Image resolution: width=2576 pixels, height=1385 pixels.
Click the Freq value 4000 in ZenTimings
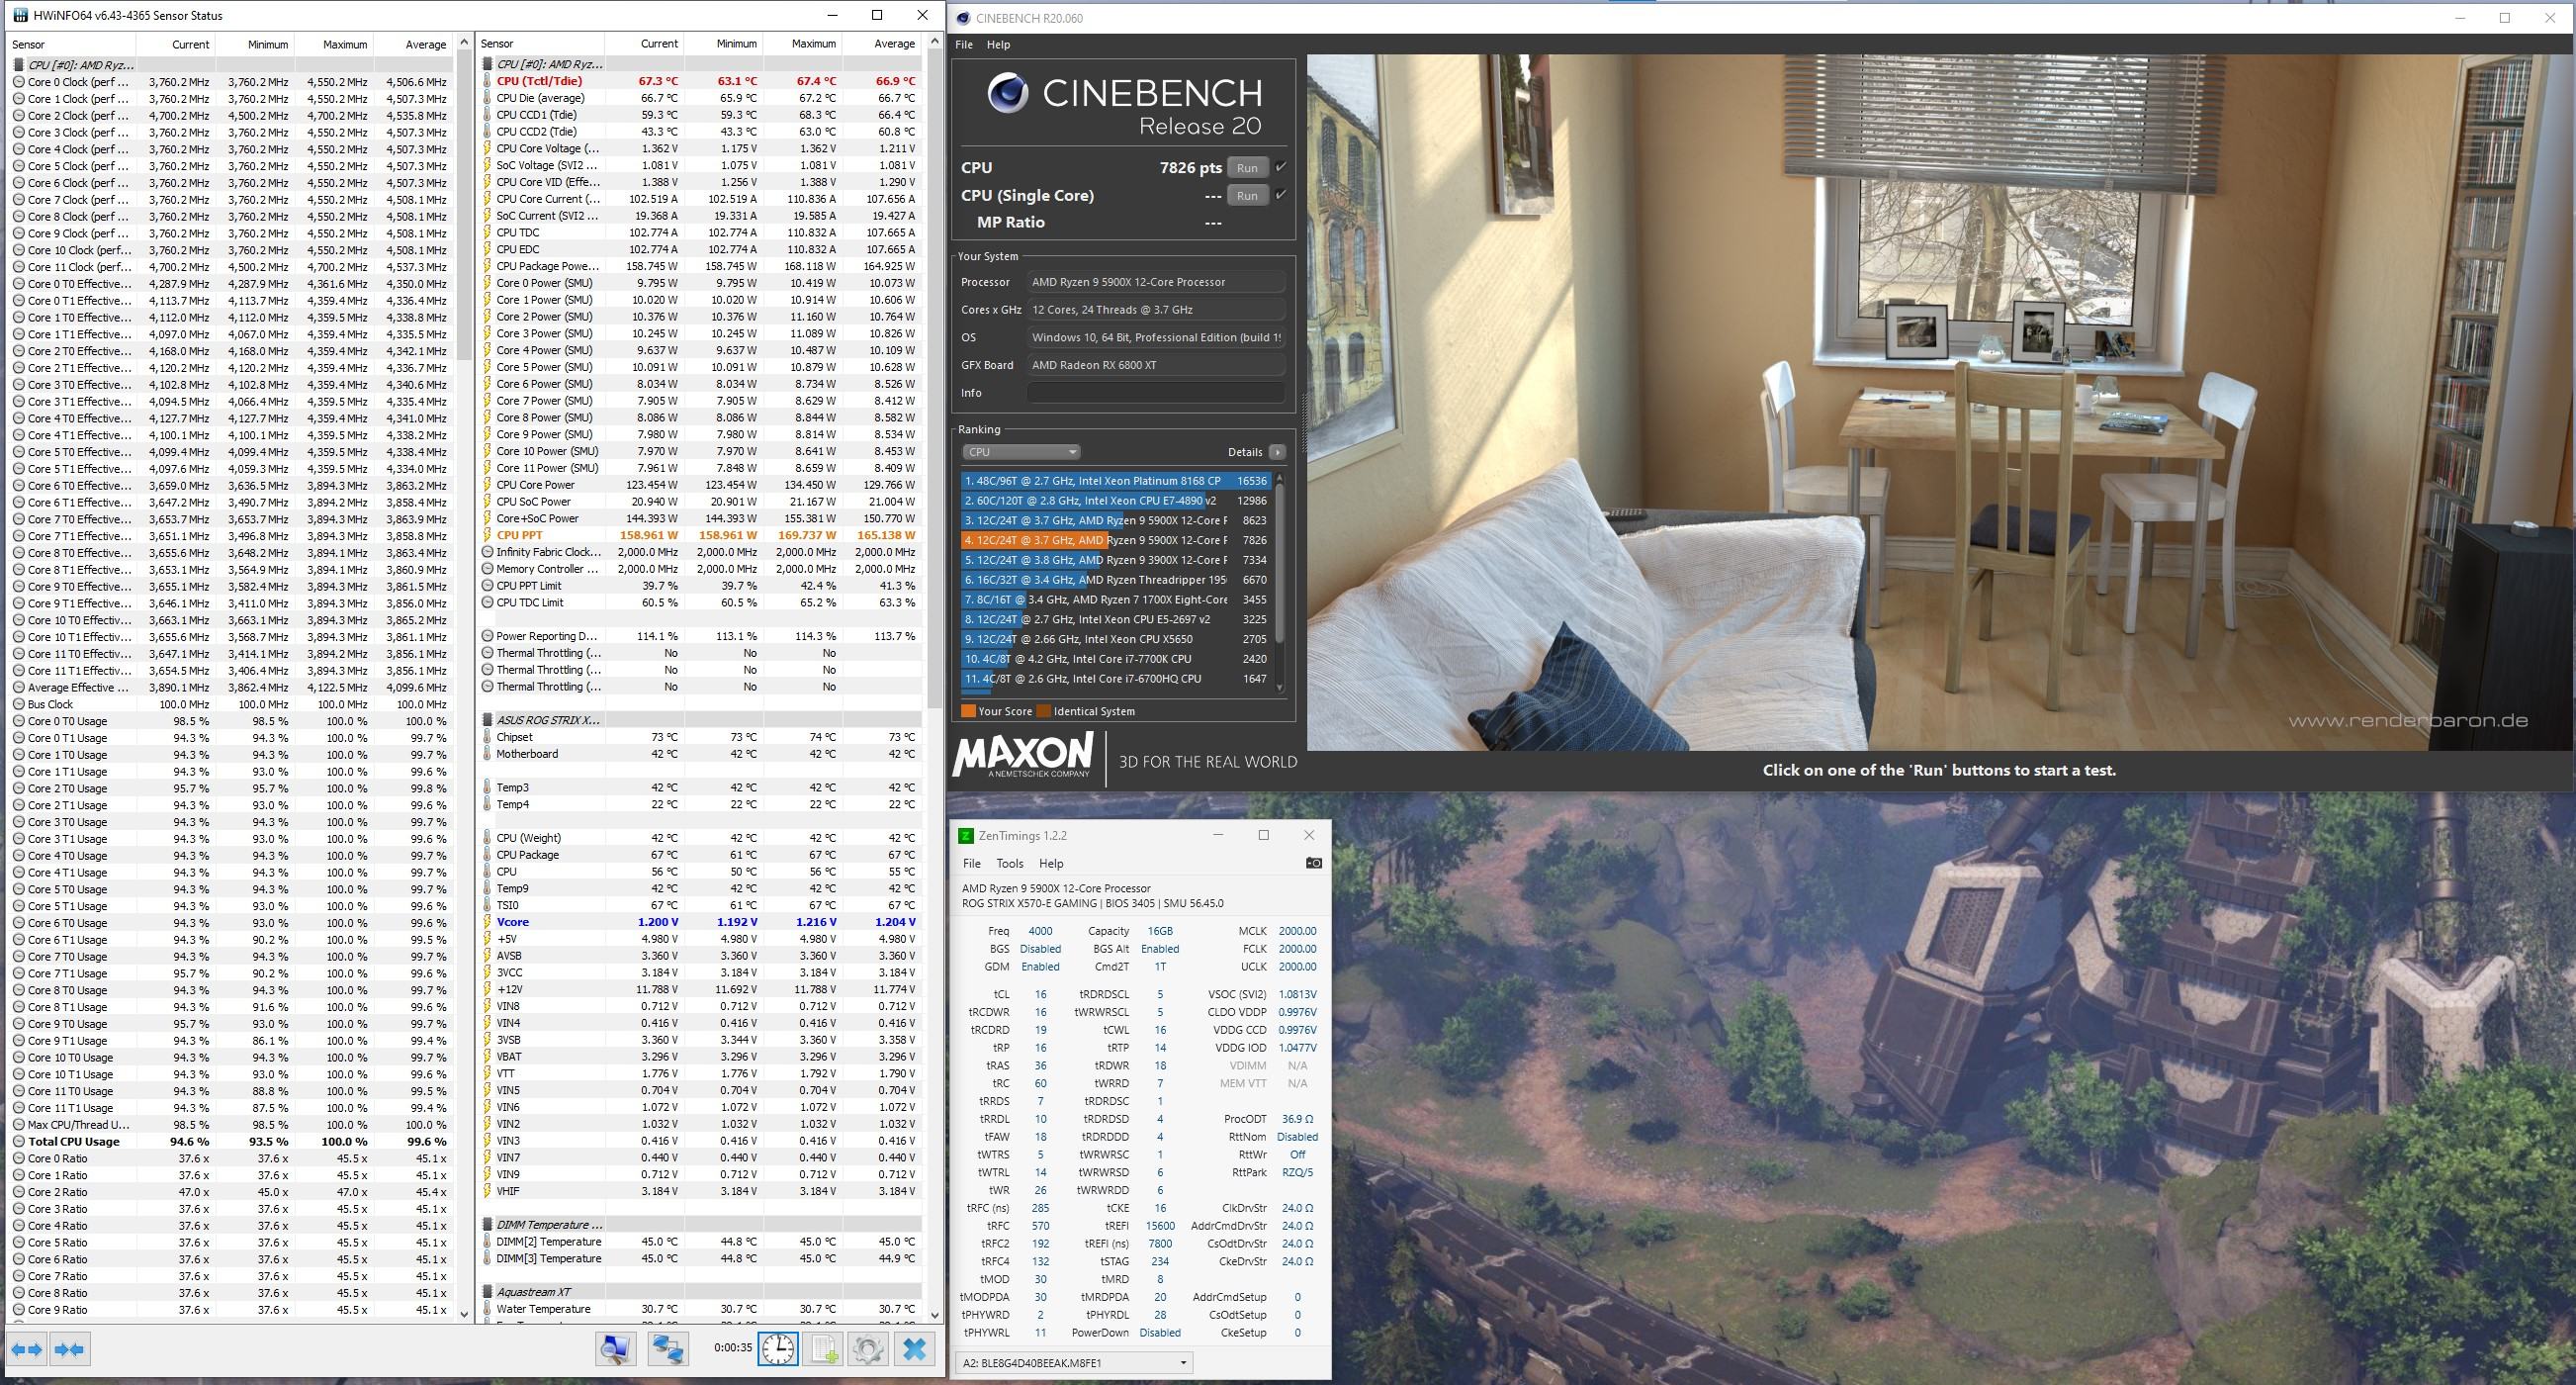1040,931
